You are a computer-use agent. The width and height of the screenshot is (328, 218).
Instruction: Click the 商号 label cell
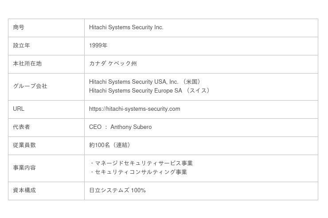tap(19, 27)
